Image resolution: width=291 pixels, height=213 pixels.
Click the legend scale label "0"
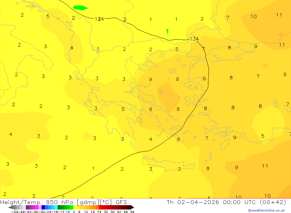coord(74,212)
